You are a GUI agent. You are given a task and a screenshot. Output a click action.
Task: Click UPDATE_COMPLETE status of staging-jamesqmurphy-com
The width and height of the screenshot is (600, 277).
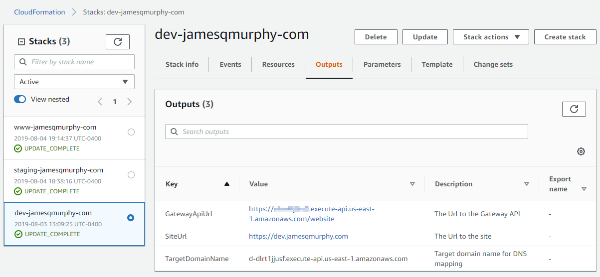click(52, 191)
